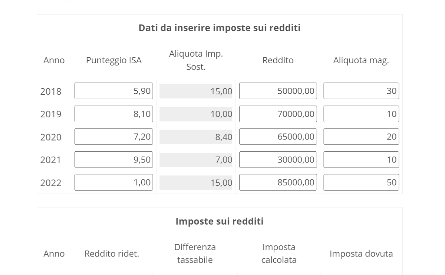The height and width of the screenshot is (275, 445).
Task: Click the Aliquota mag. field showing 20
Action: pyautogui.click(x=360, y=137)
